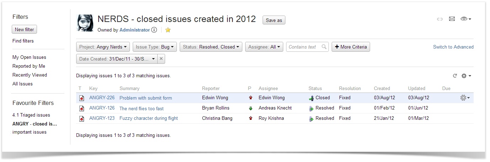Expand the Project: Angry Nerds dropdown

pos(104,47)
